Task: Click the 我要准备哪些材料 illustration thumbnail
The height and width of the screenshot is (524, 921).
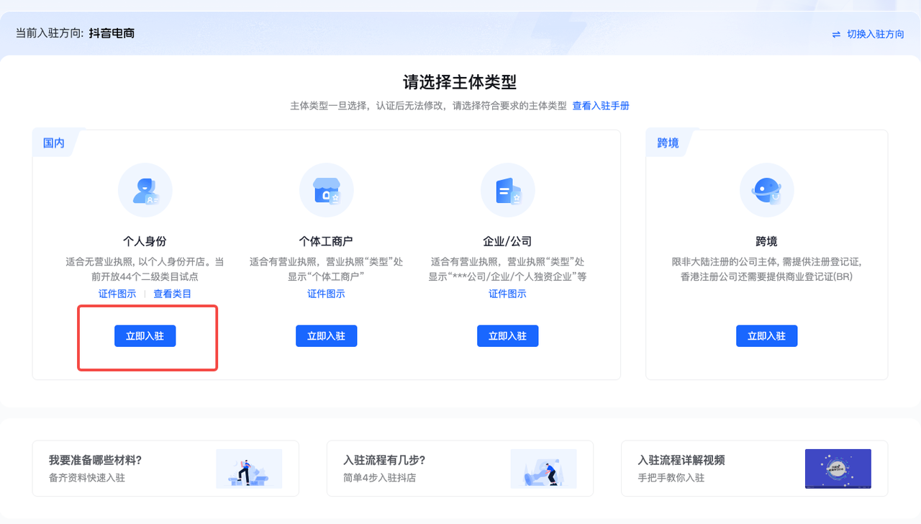Action: coord(249,469)
